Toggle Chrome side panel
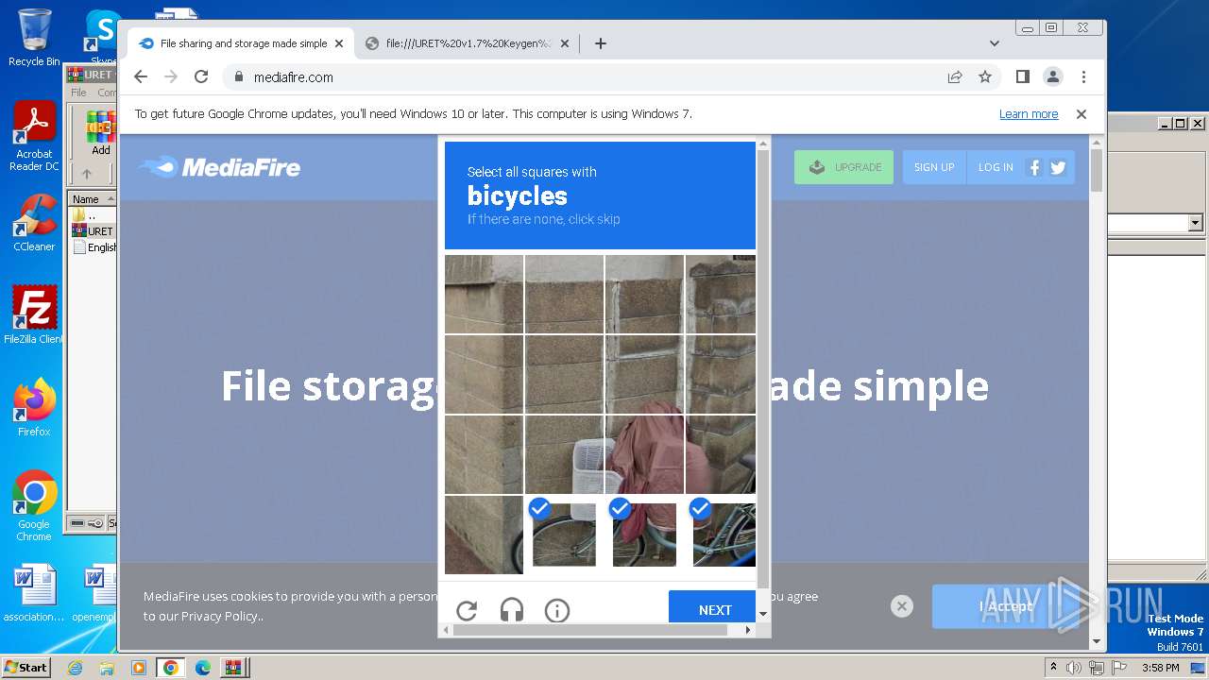The width and height of the screenshot is (1209, 680). coord(1022,76)
